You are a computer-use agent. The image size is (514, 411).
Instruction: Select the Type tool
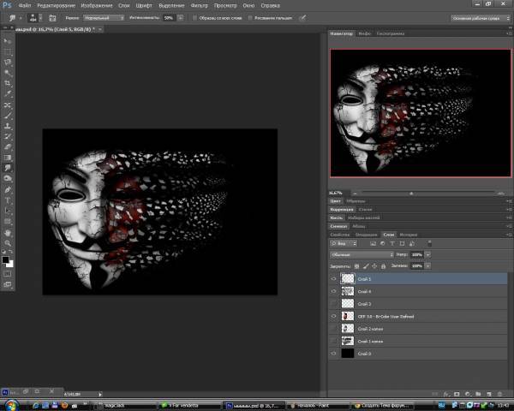pyautogui.click(x=8, y=200)
